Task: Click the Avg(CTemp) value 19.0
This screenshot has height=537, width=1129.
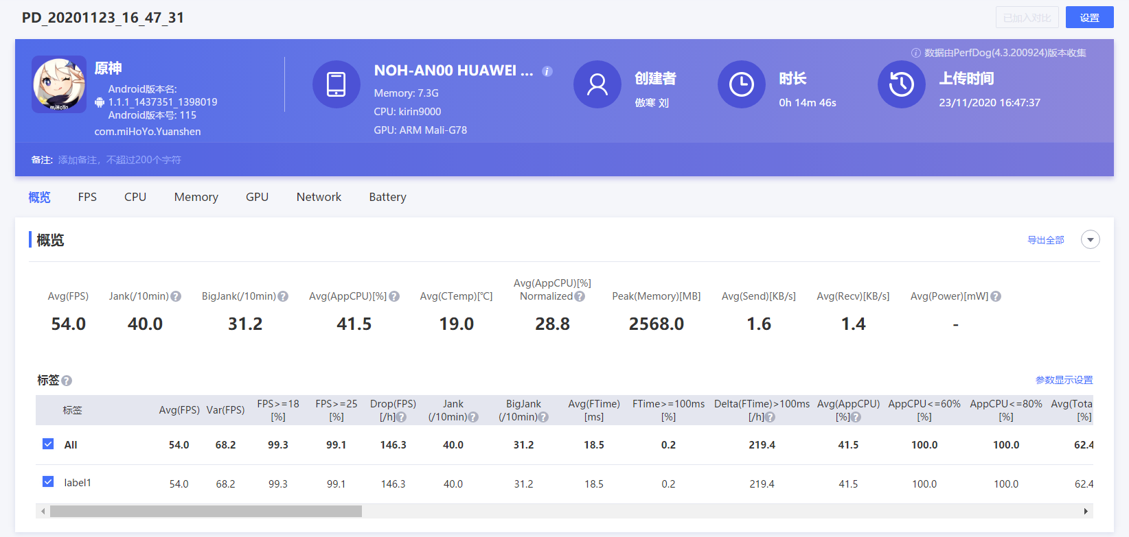Action: tap(457, 324)
